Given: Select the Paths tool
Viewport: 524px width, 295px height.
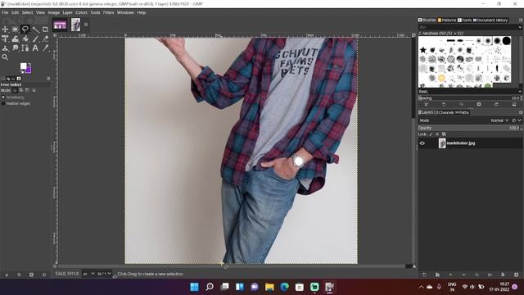Looking at the screenshot, I should (25, 48).
